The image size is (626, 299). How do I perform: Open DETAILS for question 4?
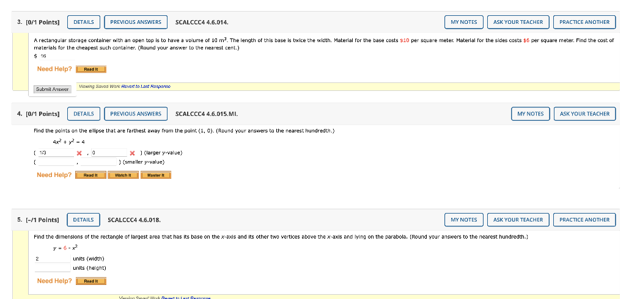point(84,113)
